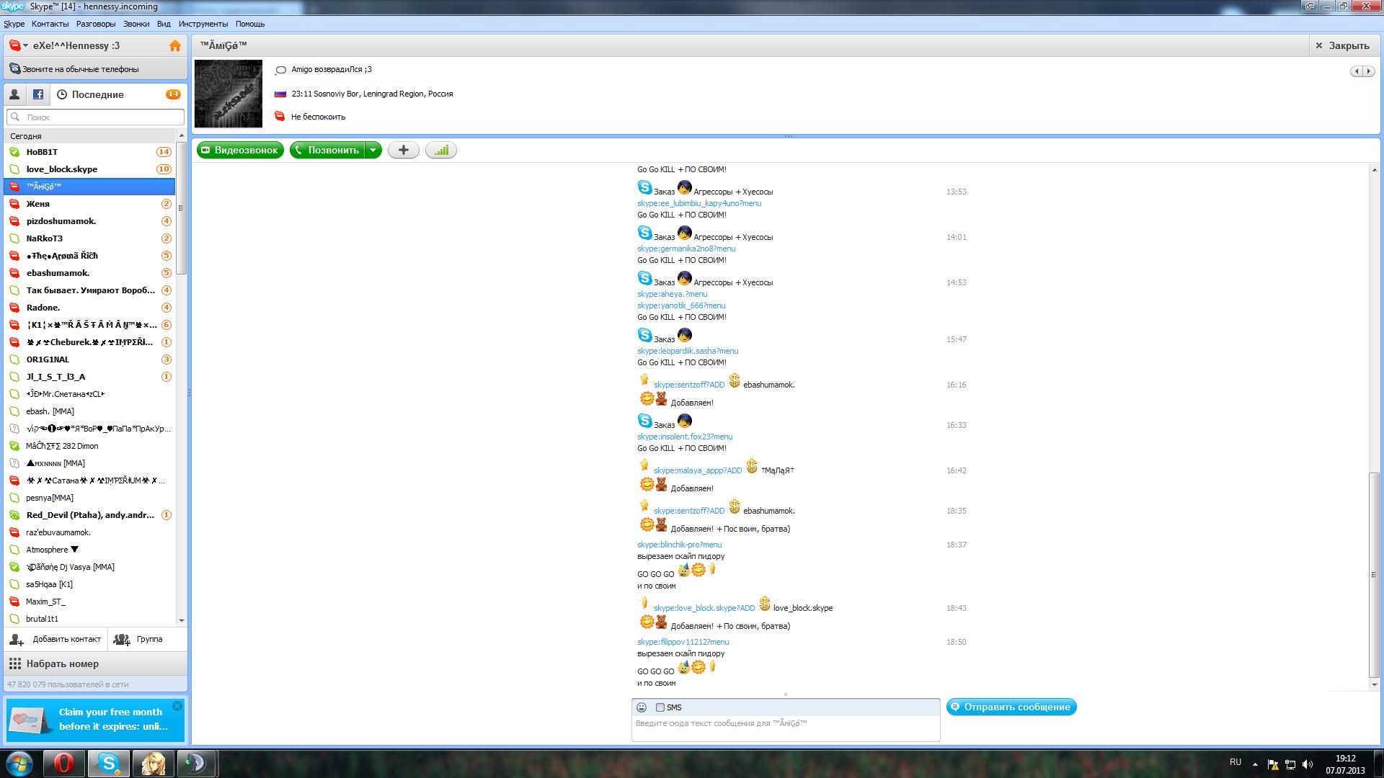This screenshot has height=778, width=1384.
Task: Select the OR1G1NAL conversation
Action: tap(89, 359)
